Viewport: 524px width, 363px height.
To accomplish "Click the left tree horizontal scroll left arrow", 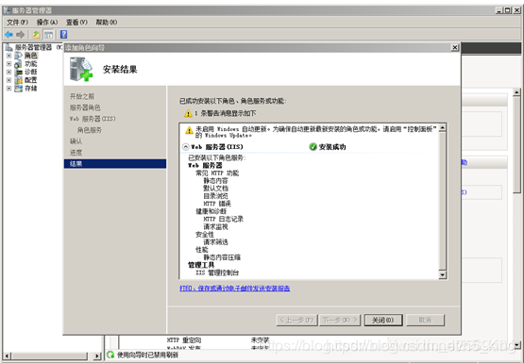I will 7,355.
